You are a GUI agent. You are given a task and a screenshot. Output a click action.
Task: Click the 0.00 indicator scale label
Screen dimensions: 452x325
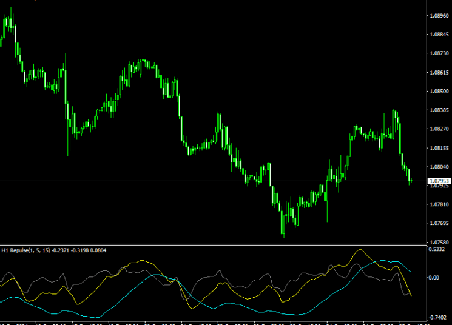[x=434, y=278]
